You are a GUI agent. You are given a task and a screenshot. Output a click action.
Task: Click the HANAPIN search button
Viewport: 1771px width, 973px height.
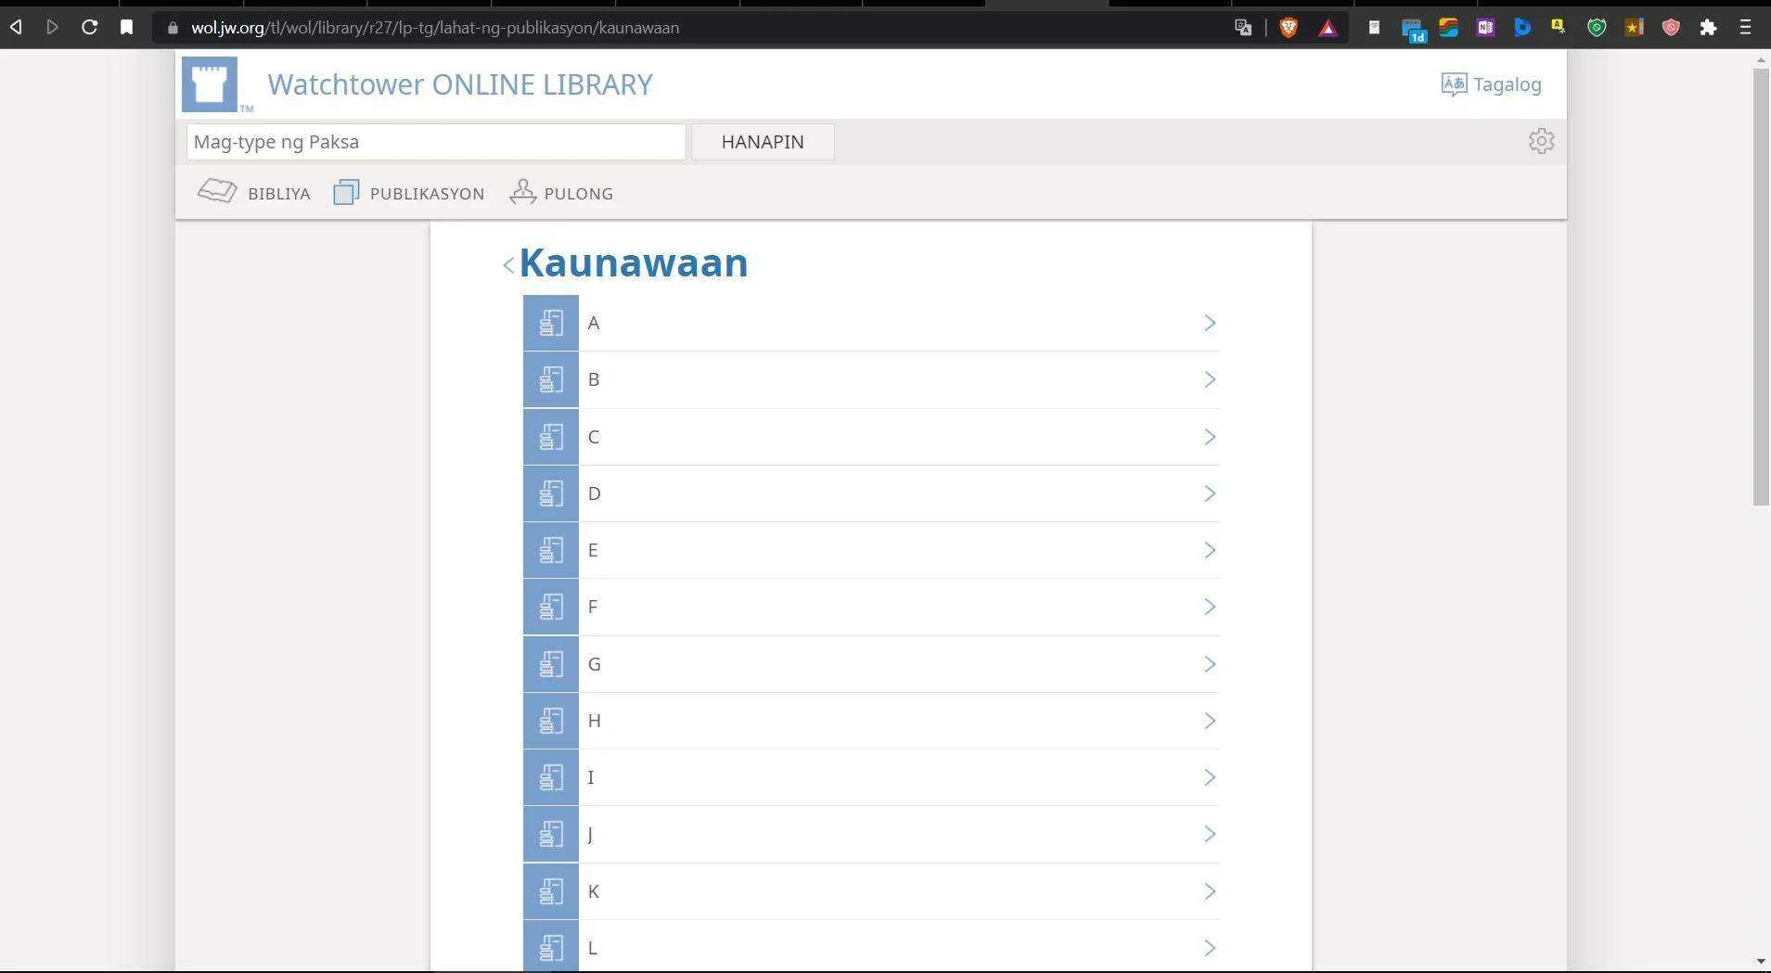tap(763, 142)
